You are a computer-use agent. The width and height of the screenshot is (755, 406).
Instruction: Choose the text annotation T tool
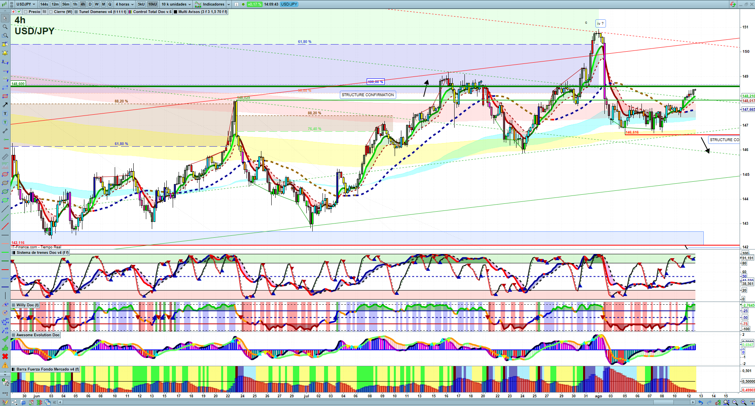coord(5,114)
